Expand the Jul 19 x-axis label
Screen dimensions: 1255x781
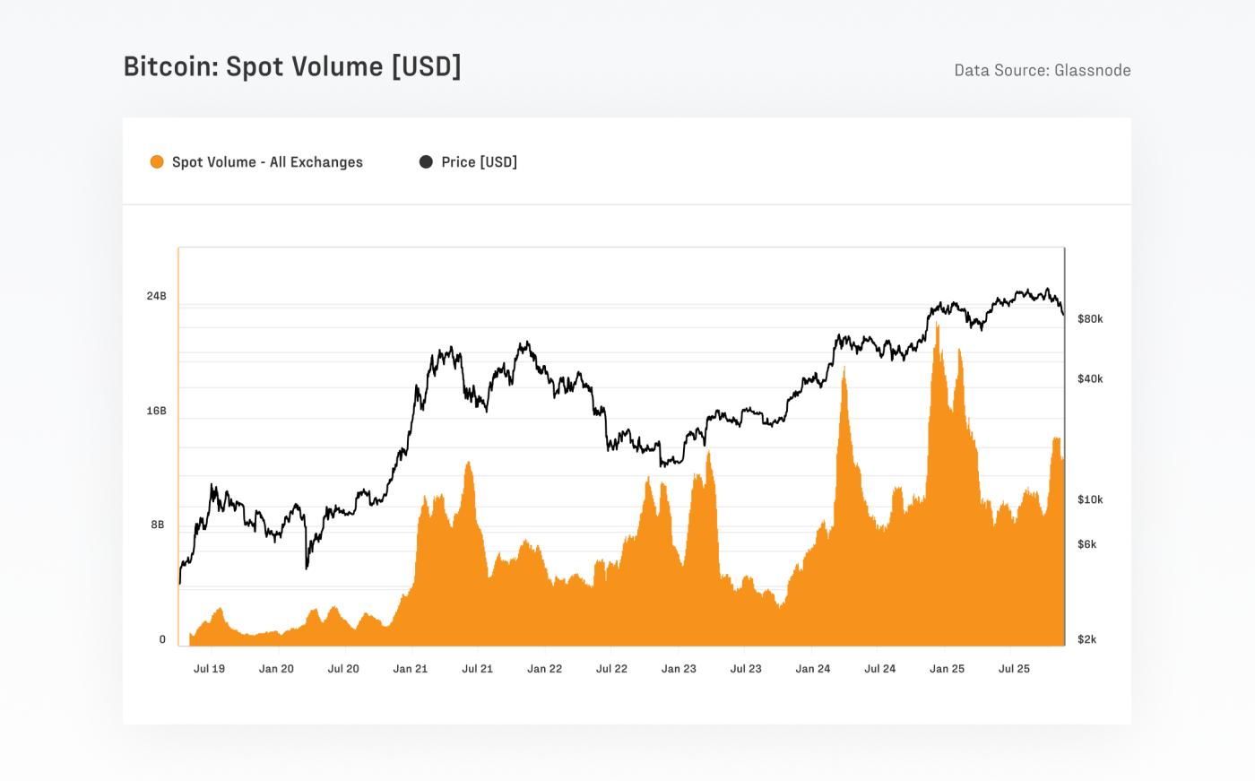(210, 668)
